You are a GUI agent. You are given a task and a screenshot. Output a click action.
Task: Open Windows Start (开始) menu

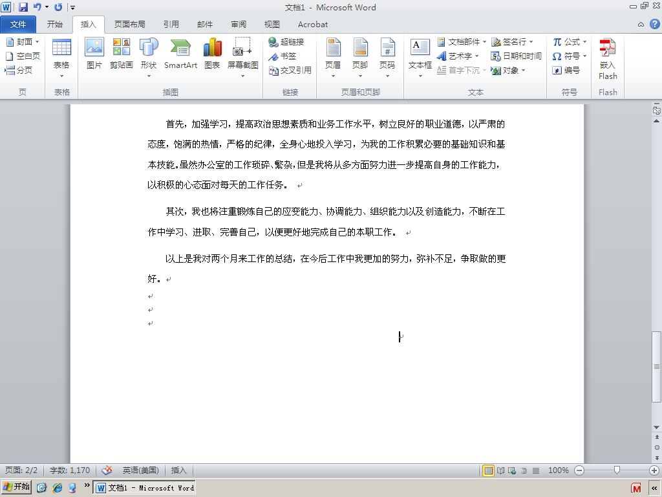coord(16,487)
